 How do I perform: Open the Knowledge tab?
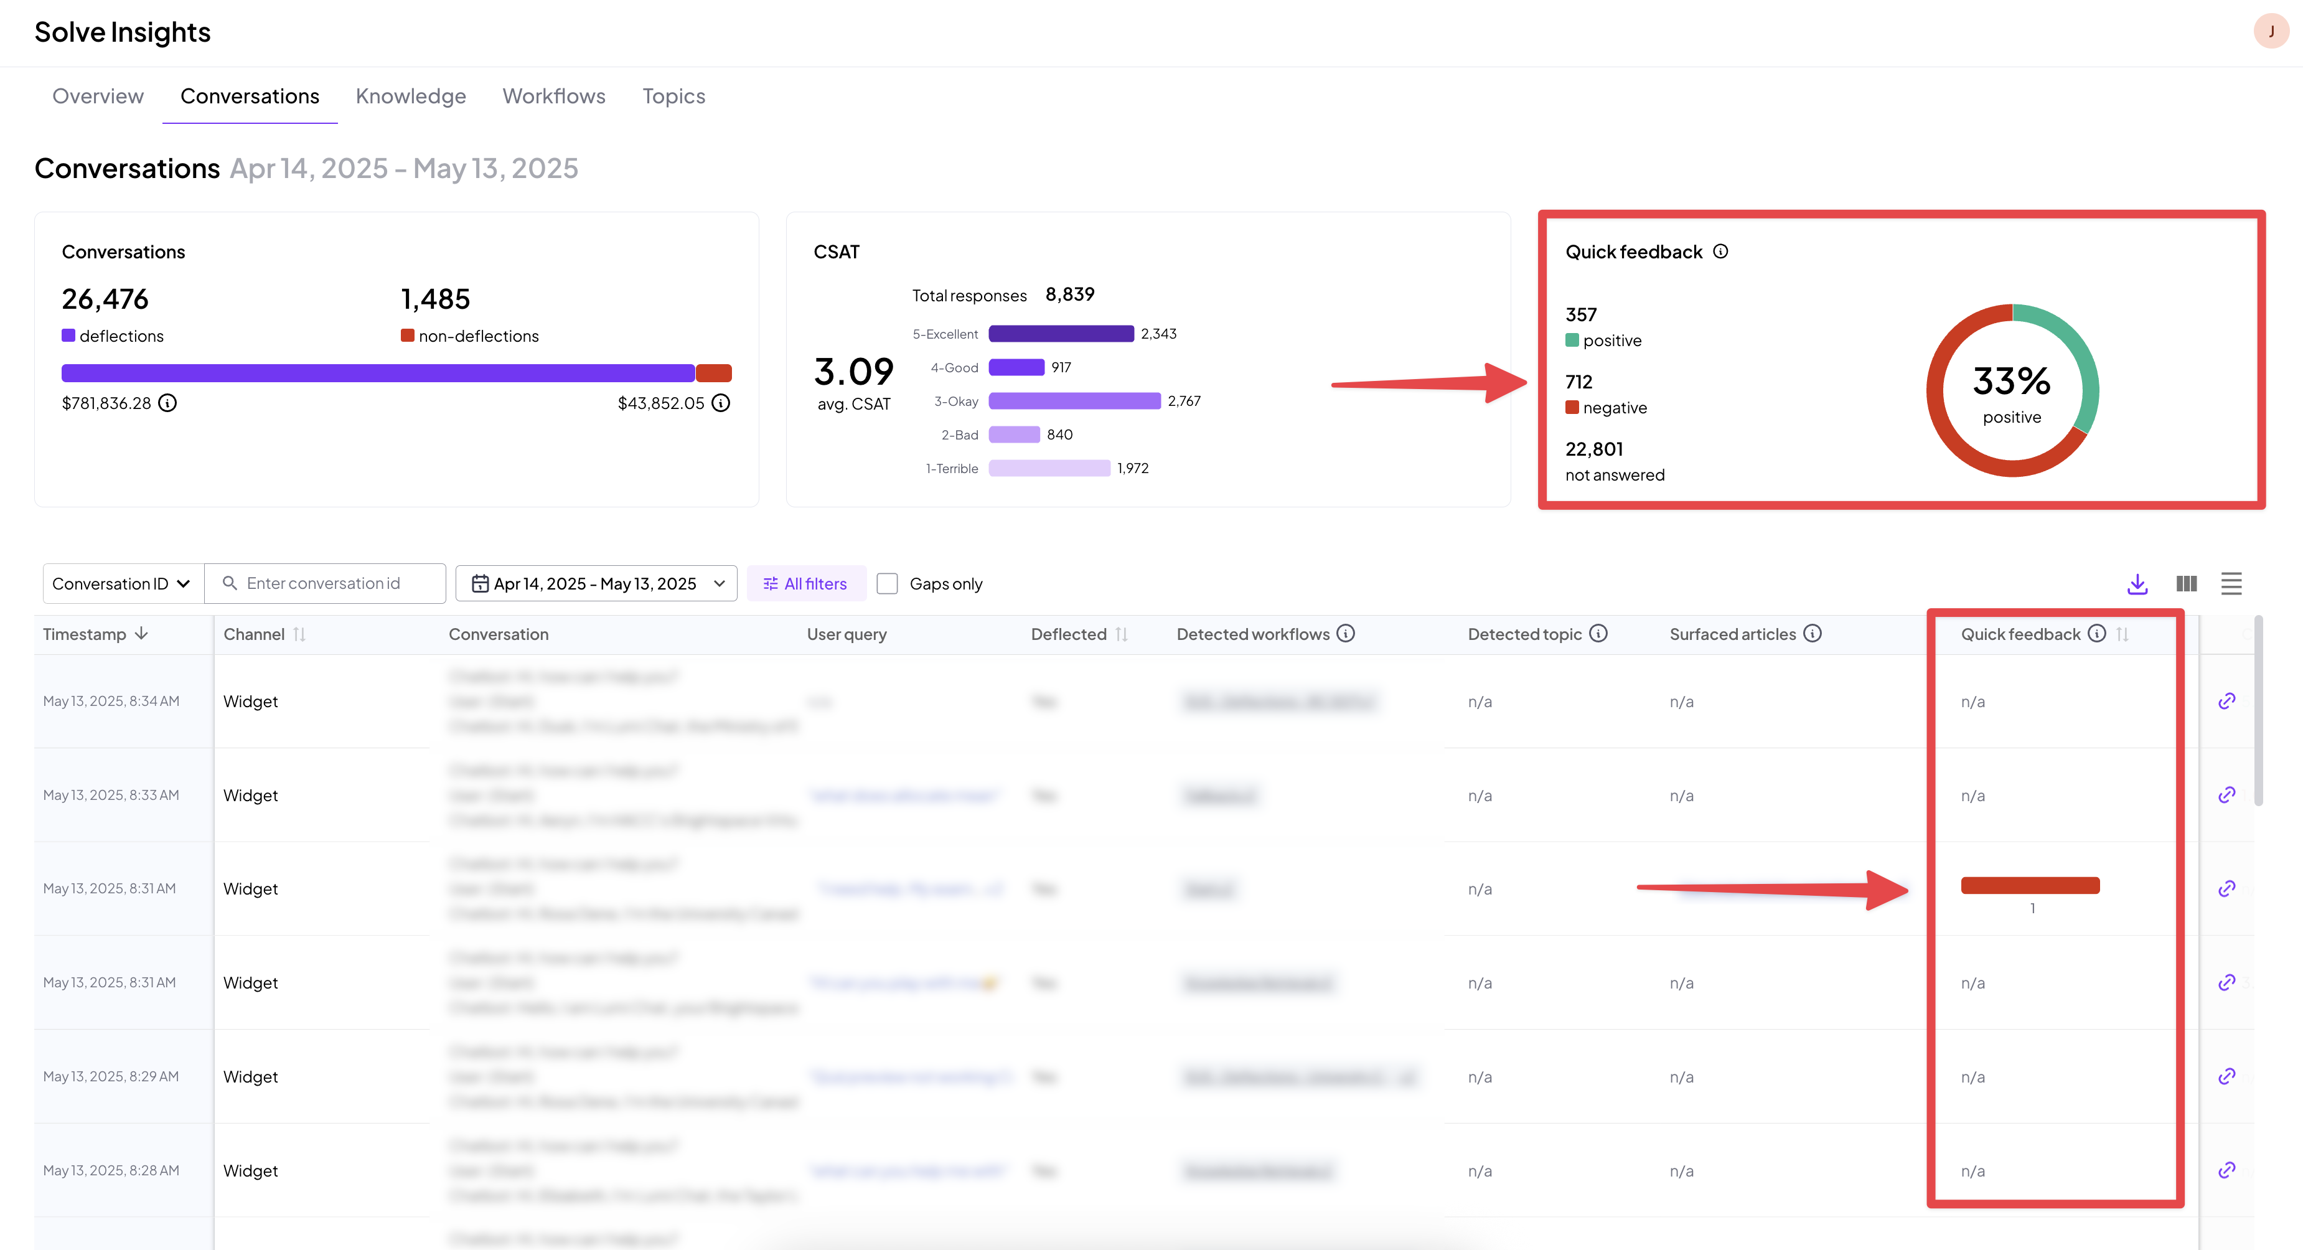click(x=410, y=96)
